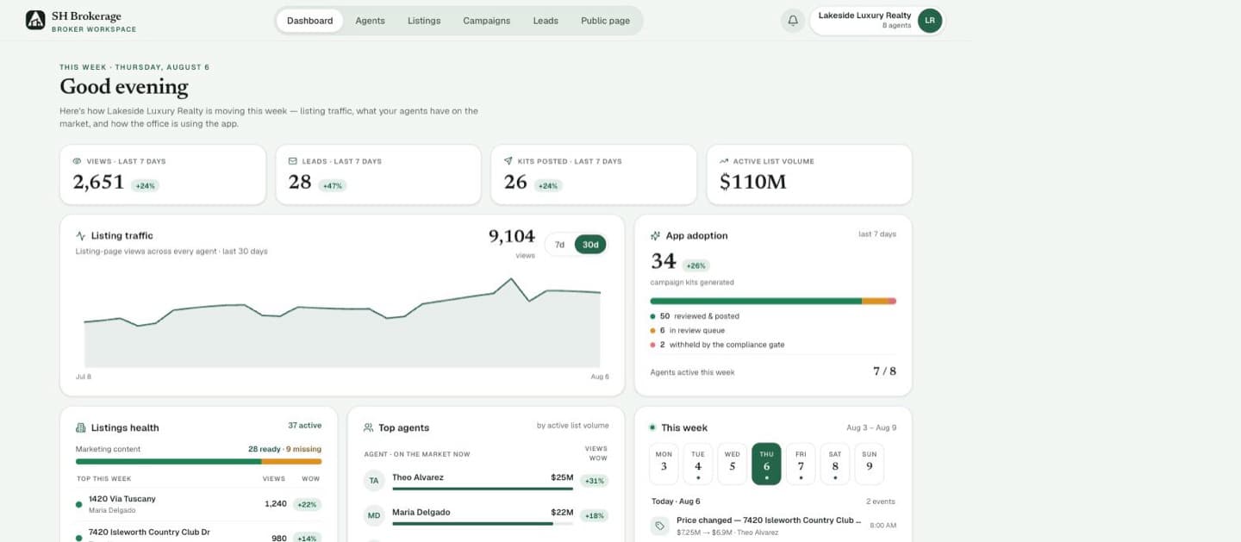The width and height of the screenshot is (1241, 542).
Task: Select Sunday 9 in the week calendar
Action: [x=870, y=464]
